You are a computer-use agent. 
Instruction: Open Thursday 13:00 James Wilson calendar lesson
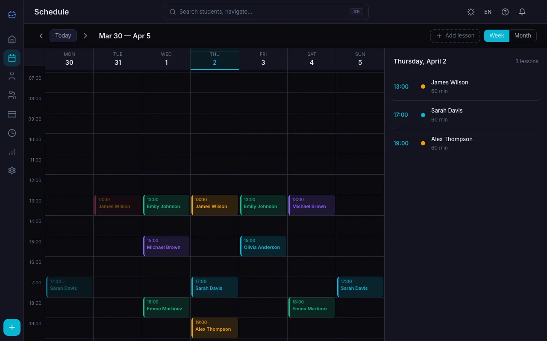[x=215, y=205]
